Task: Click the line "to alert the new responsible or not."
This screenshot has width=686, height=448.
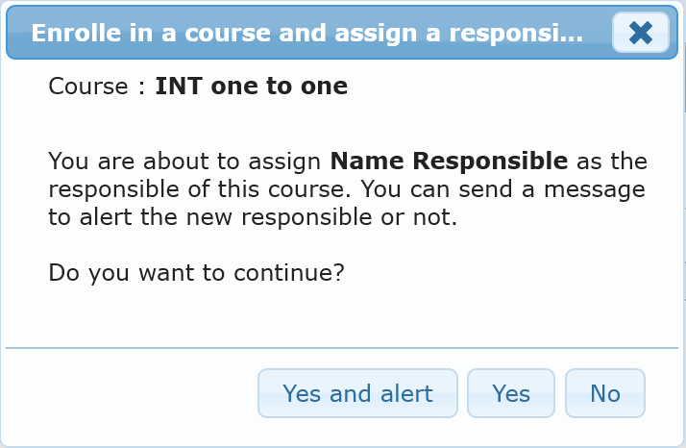Action: [x=253, y=217]
